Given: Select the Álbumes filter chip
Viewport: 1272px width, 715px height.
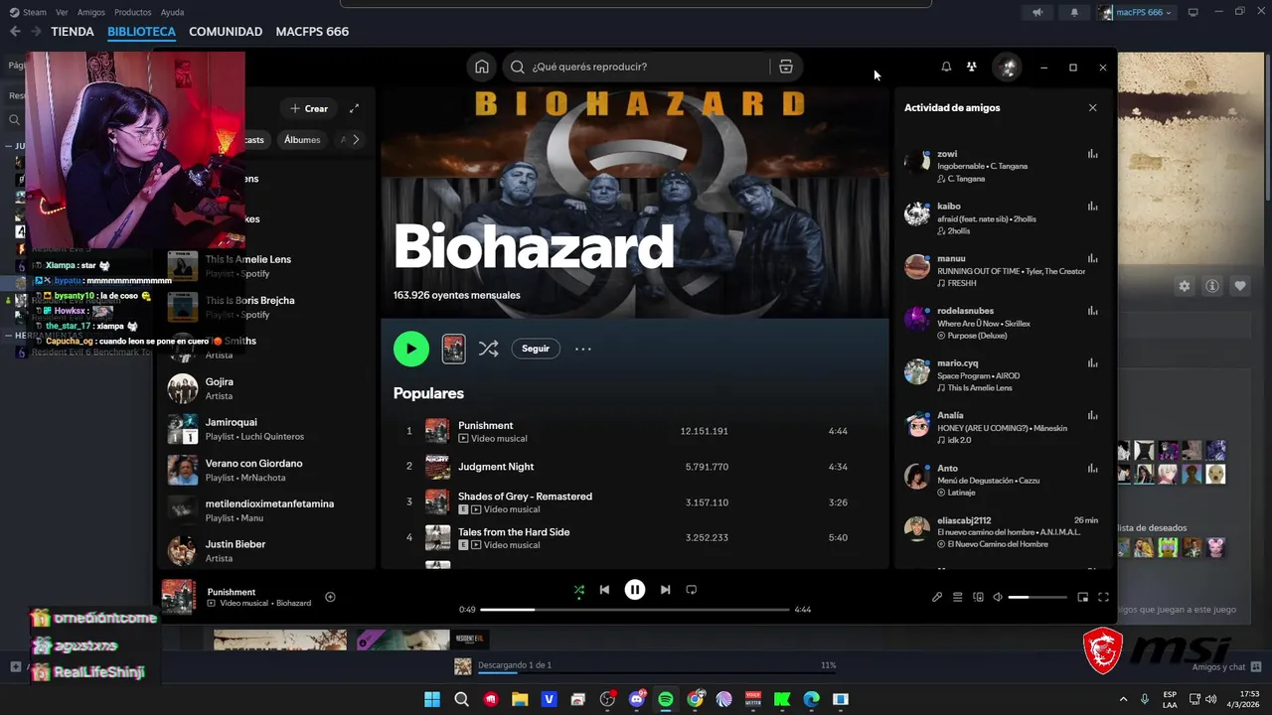Looking at the screenshot, I should [x=302, y=140].
